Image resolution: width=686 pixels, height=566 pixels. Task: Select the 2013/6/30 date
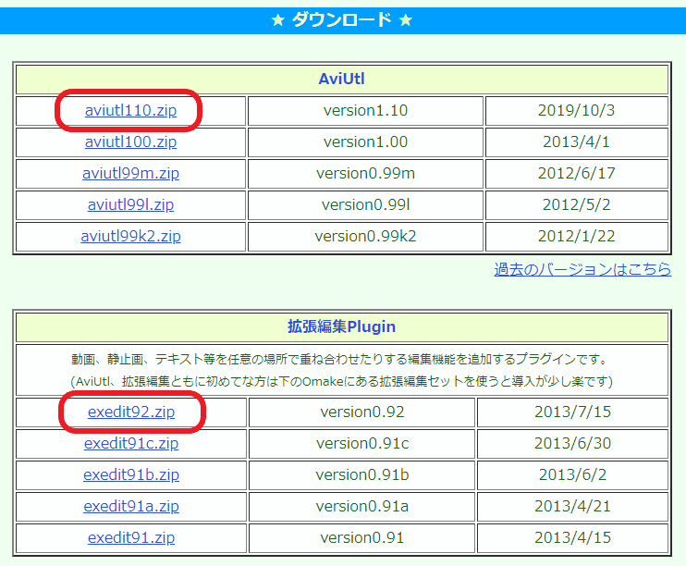(x=572, y=443)
